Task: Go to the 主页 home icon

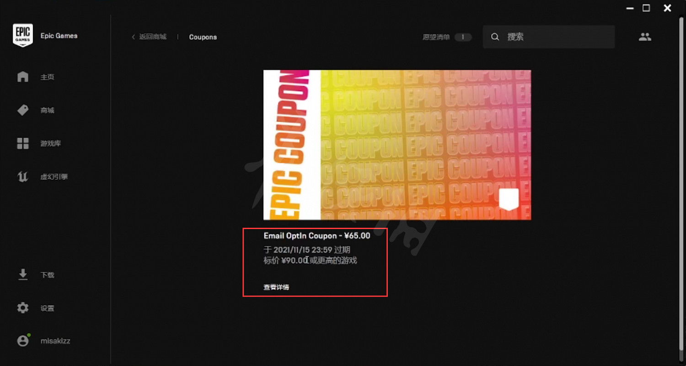Action: [22, 77]
